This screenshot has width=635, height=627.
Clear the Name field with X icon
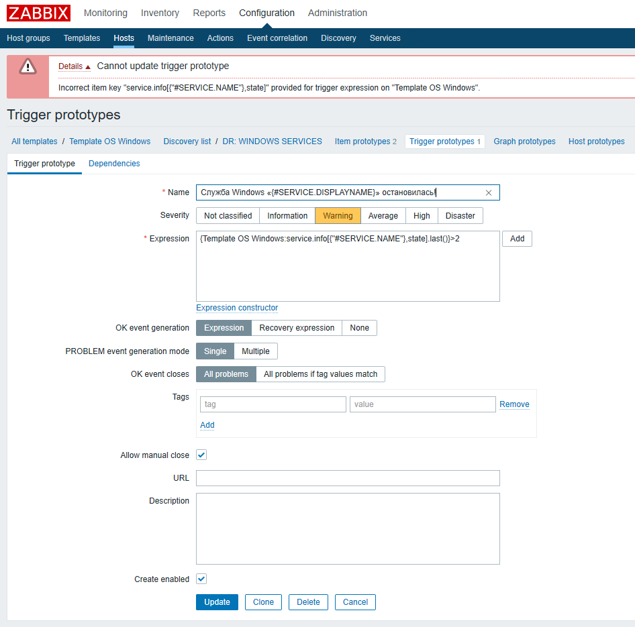(489, 193)
